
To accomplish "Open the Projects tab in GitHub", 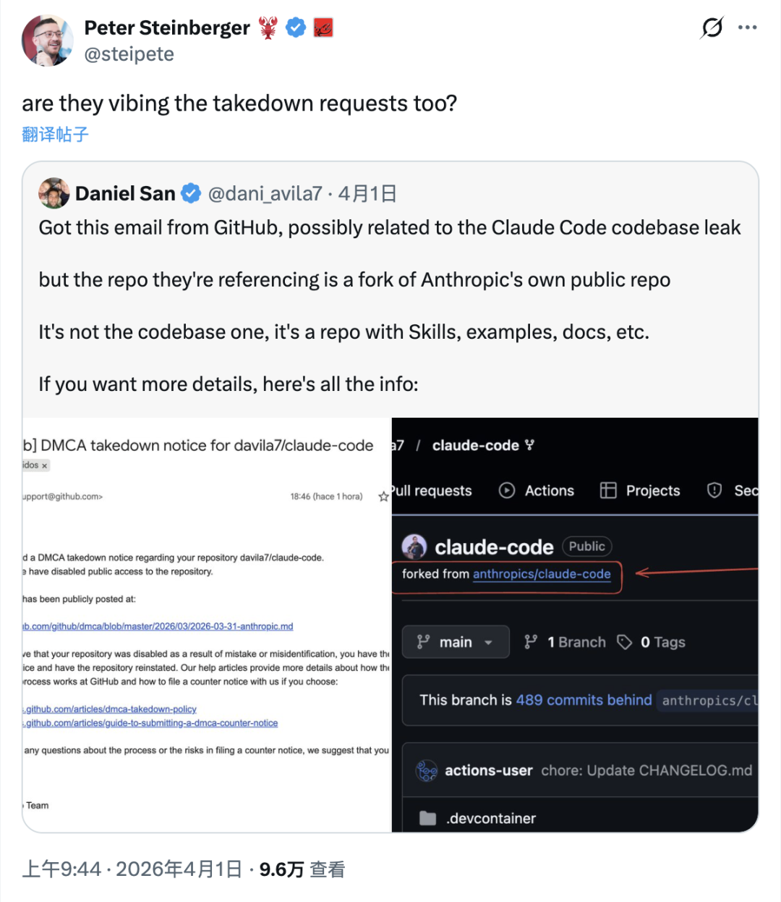I will click(x=640, y=491).
